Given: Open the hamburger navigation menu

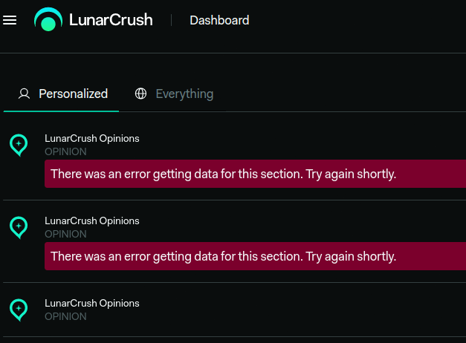Looking at the screenshot, I should click(x=10, y=20).
